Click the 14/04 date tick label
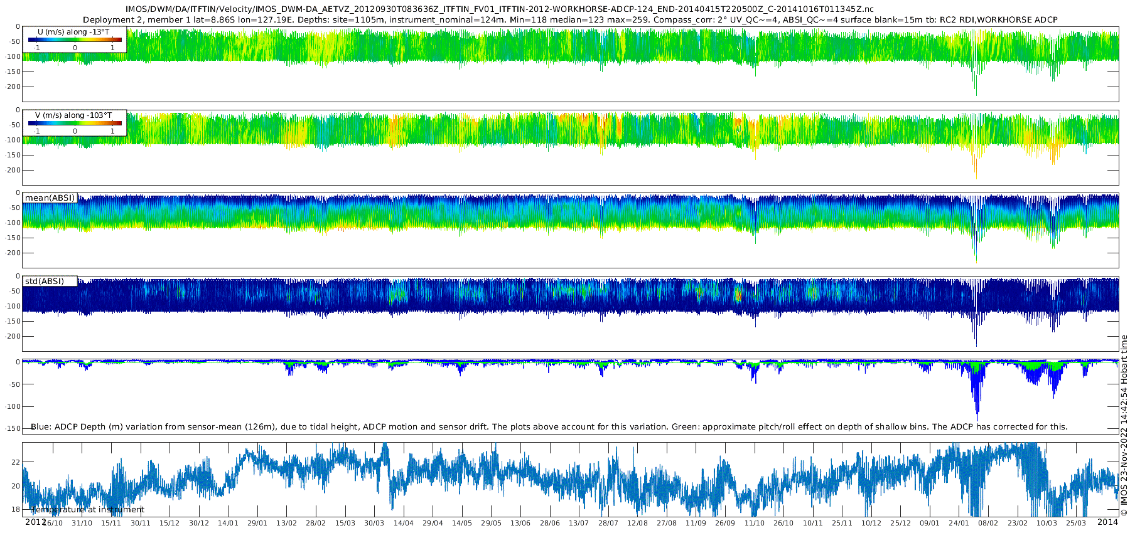Image resolution: width=1130 pixels, height=533 pixels. [x=404, y=524]
